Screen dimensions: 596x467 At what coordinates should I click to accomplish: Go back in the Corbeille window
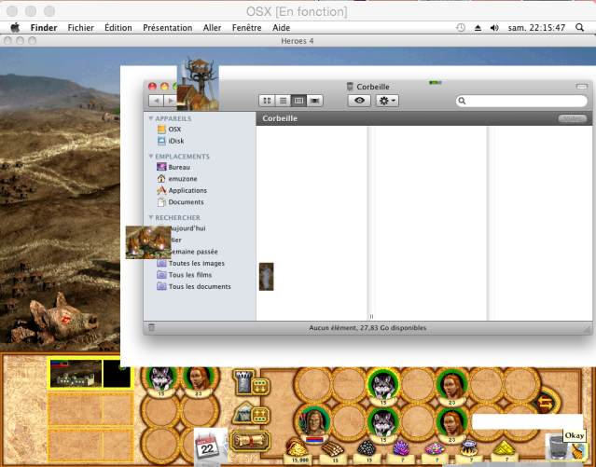tap(156, 101)
